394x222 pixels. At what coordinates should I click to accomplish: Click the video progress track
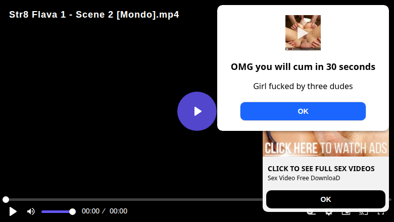(133, 199)
